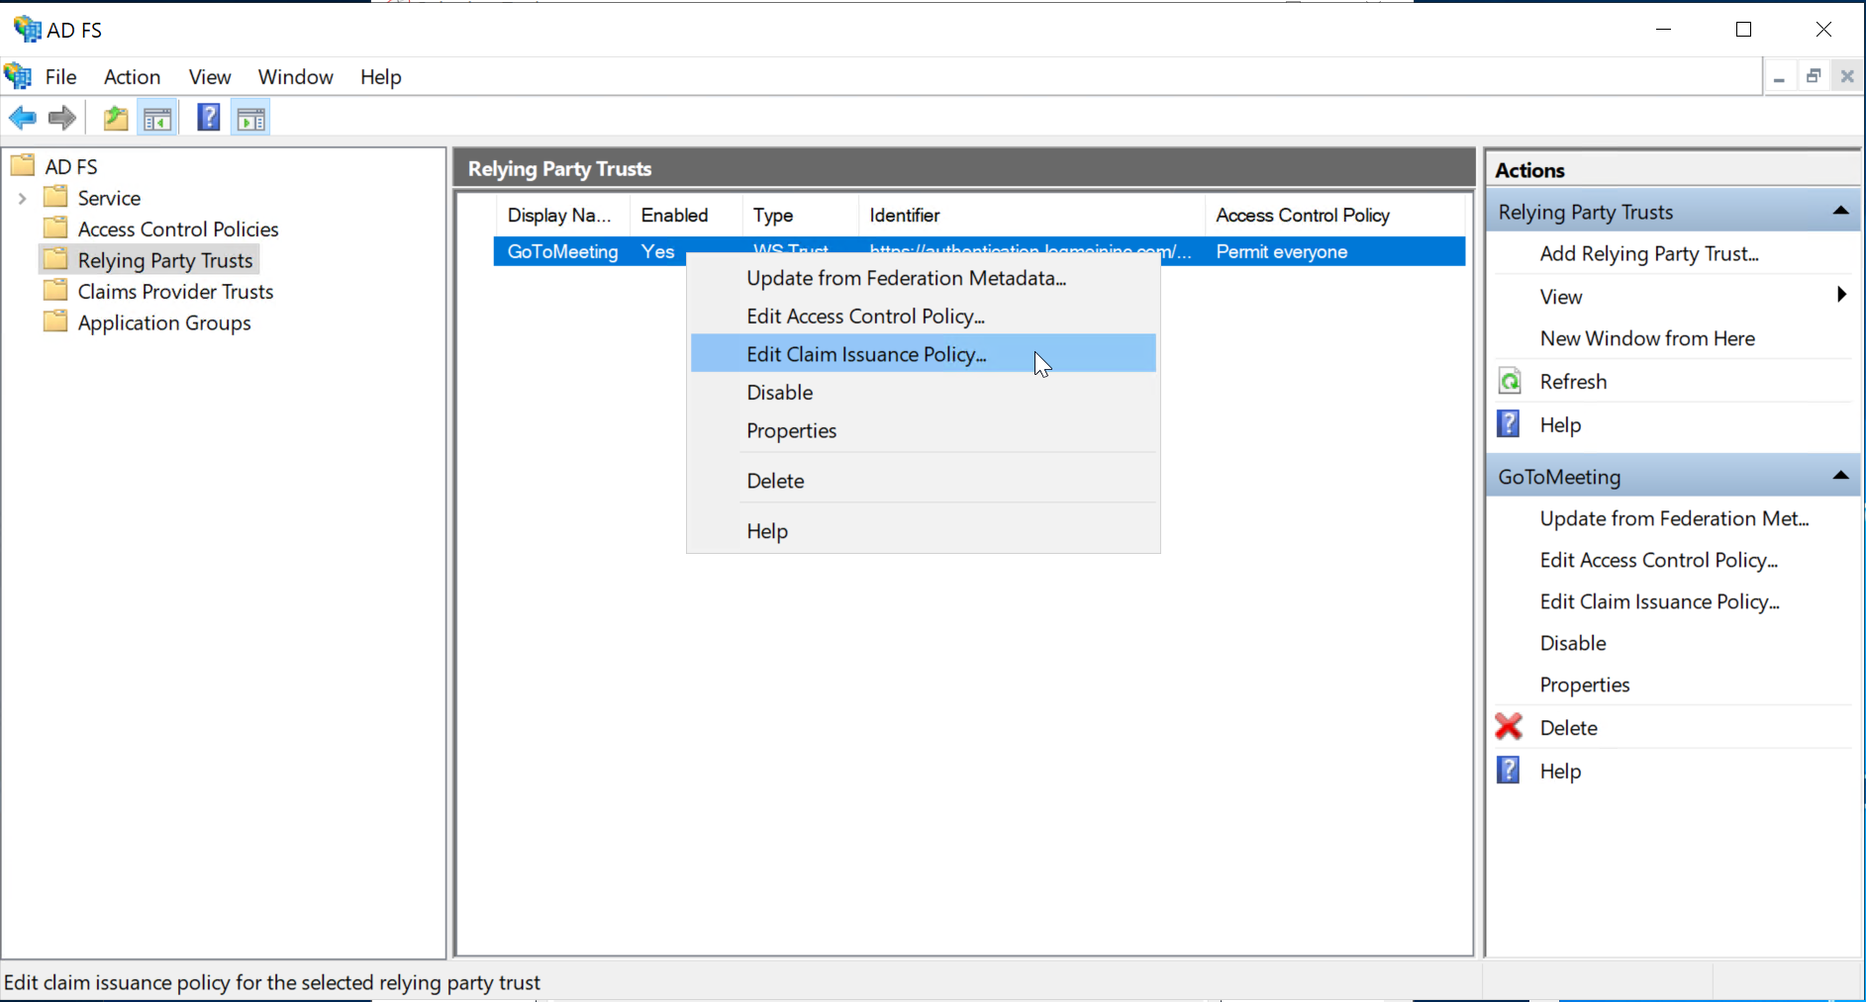This screenshot has width=1866, height=1002.
Task: Click Add Relying Party Trust link
Action: pos(1648,254)
